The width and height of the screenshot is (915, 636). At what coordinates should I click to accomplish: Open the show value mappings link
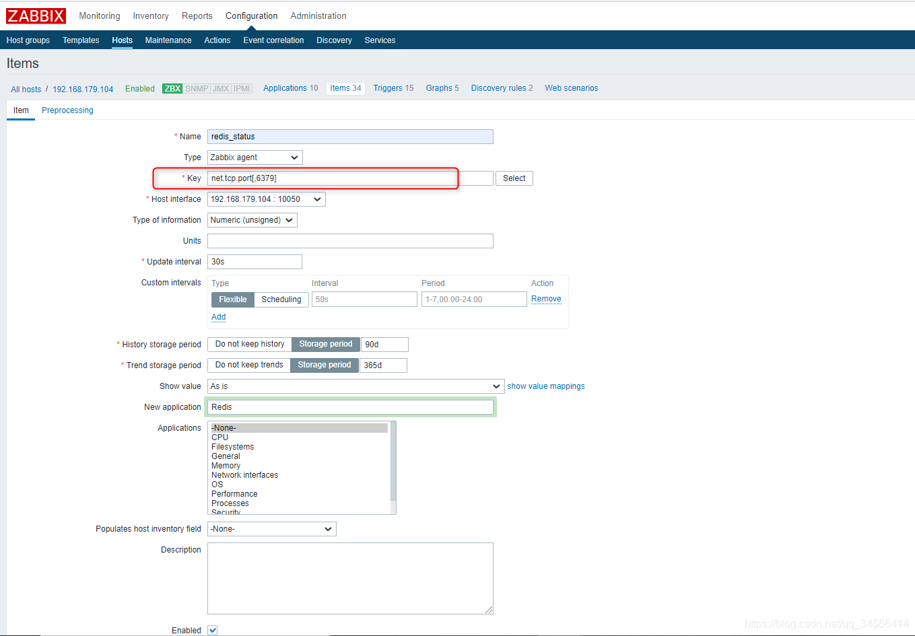pyautogui.click(x=545, y=386)
